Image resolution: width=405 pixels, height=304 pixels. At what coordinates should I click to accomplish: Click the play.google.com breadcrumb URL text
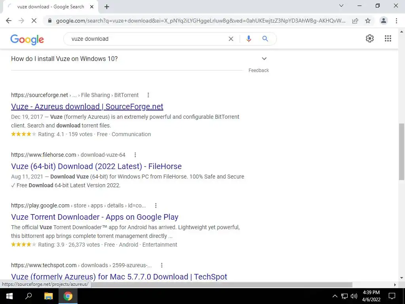tap(40, 205)
